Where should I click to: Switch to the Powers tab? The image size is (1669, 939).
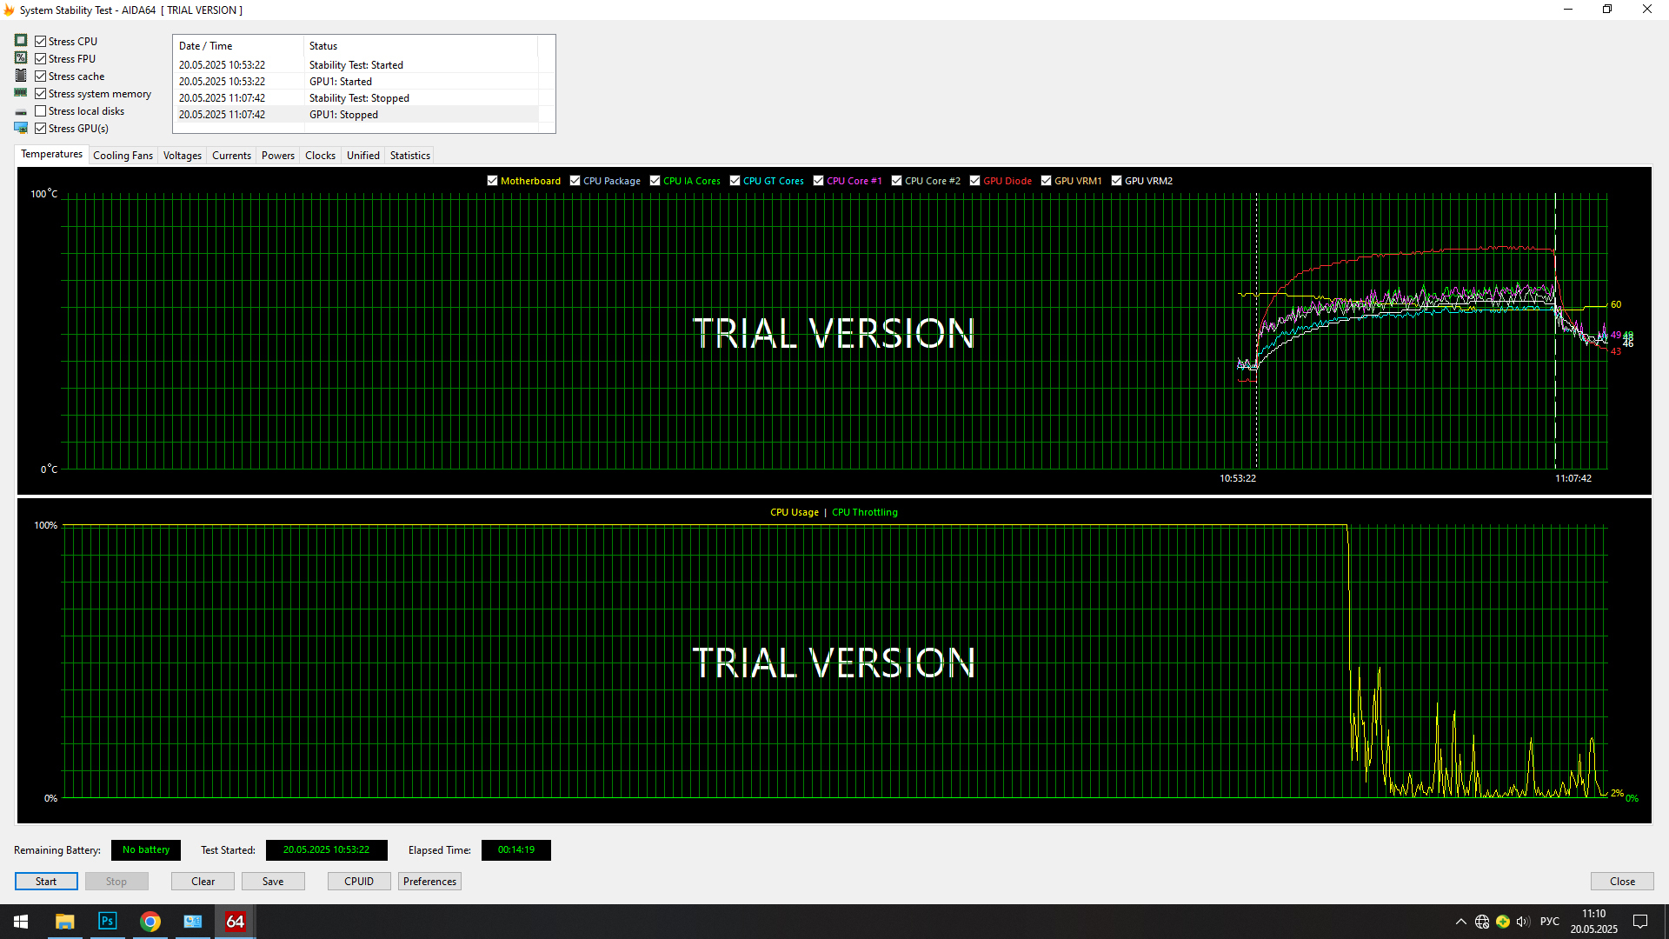point(278,156)
